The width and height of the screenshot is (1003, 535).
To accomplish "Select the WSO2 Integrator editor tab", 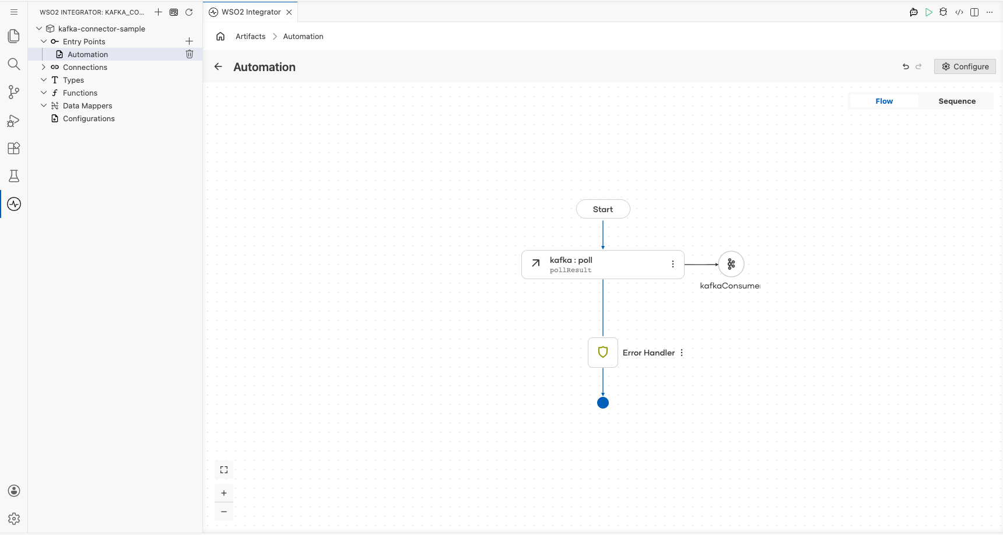I will click(x=251, y=12).
